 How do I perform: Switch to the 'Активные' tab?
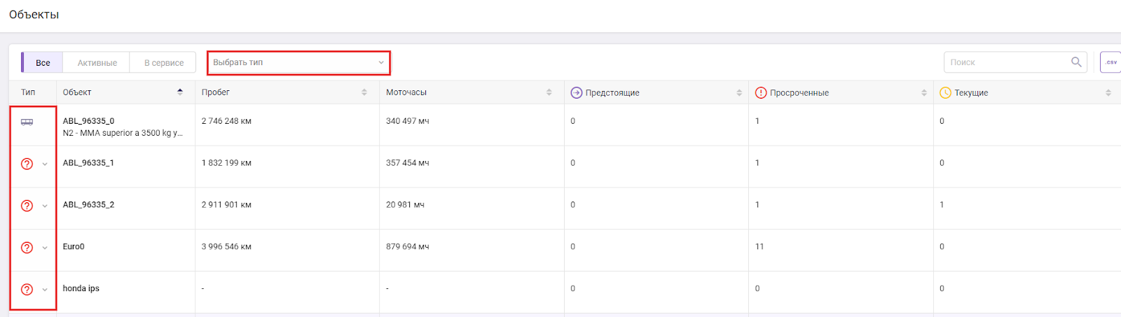click(x=97, y=63)
